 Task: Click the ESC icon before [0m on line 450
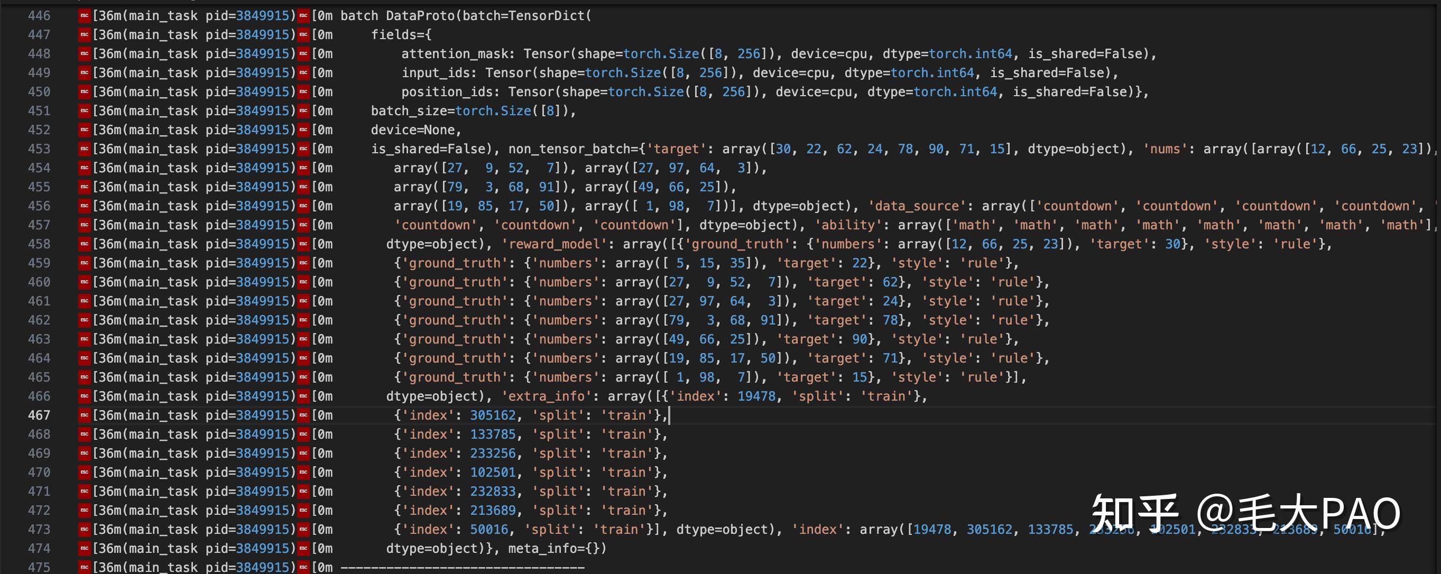[x=303, y=92]
